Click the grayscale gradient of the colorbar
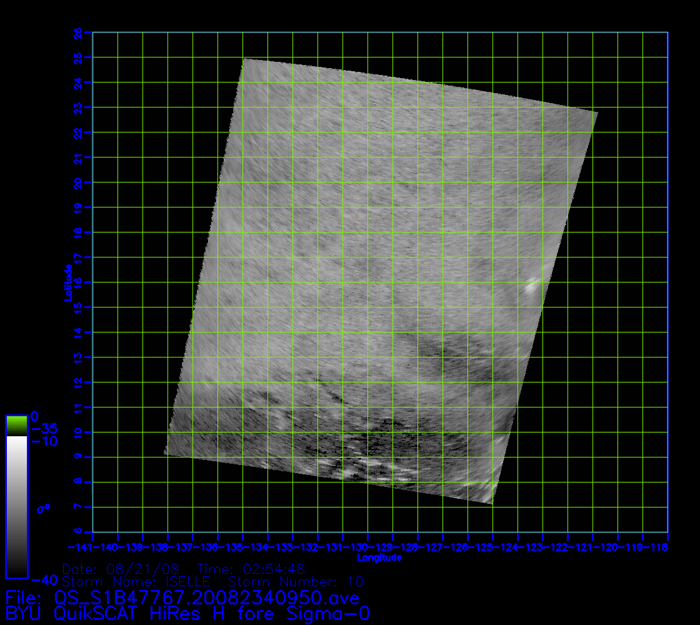 (16, 506)
